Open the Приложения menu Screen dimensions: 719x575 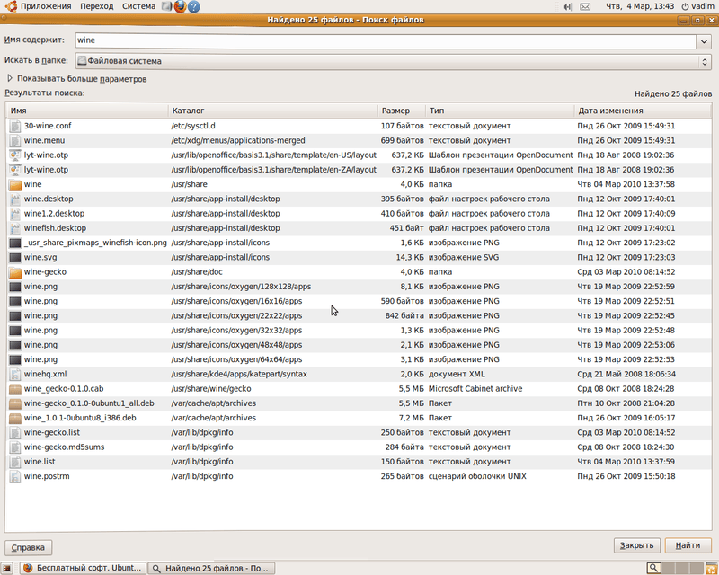tap(36, 6)
